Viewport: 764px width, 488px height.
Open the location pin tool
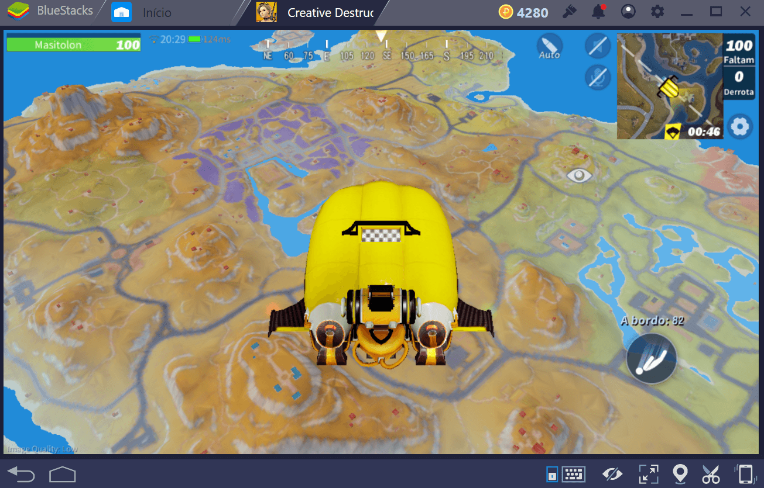[680, 474]
